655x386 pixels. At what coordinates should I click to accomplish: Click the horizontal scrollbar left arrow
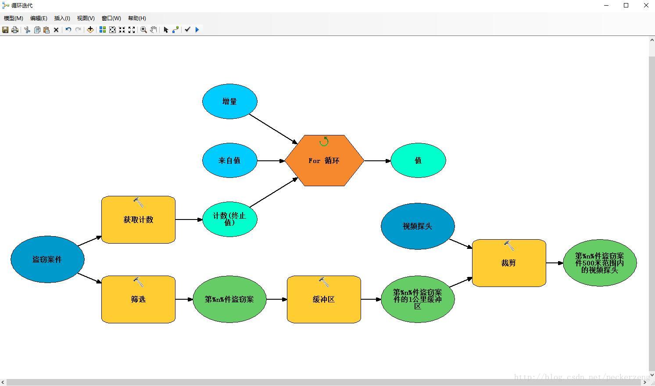pos(3,382)
